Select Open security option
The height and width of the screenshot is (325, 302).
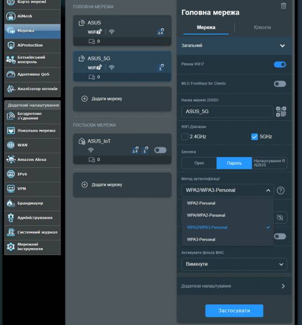coord(199,163)
